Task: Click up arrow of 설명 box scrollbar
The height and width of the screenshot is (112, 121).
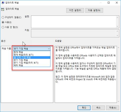Action: click(117, 17)
